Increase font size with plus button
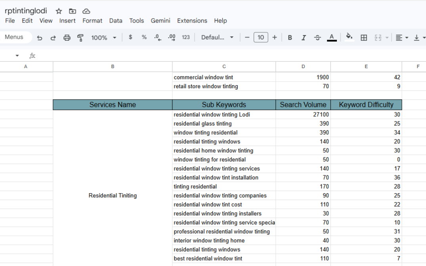Screen dimensions: 426x266 tap(275, 38)
